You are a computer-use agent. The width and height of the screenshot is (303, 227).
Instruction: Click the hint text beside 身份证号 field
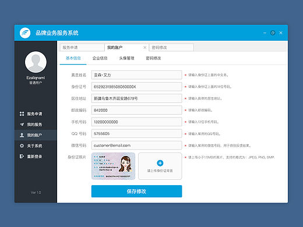pos(210,87)
